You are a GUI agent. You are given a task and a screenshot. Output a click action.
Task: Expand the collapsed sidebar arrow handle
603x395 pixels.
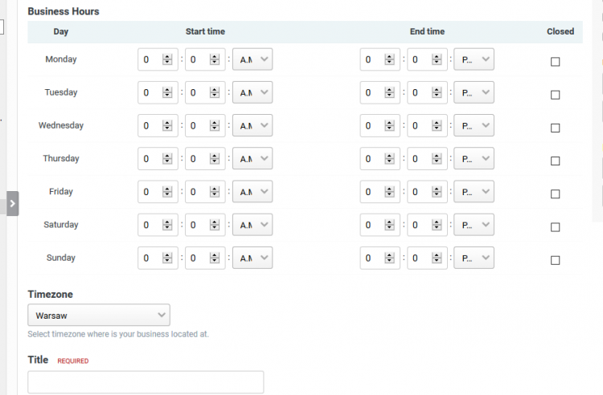click(12, 204)
